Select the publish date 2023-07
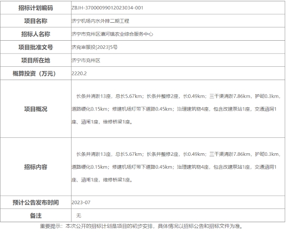The height and width of the screenshot is (232, 286). pos(81,202)
